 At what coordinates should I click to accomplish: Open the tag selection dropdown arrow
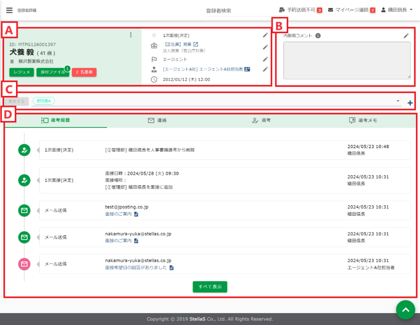point(398,101)
